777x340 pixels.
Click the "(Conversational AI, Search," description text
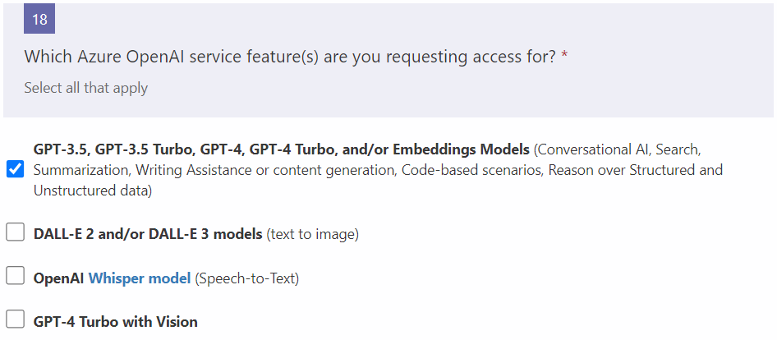coord(616,149)
